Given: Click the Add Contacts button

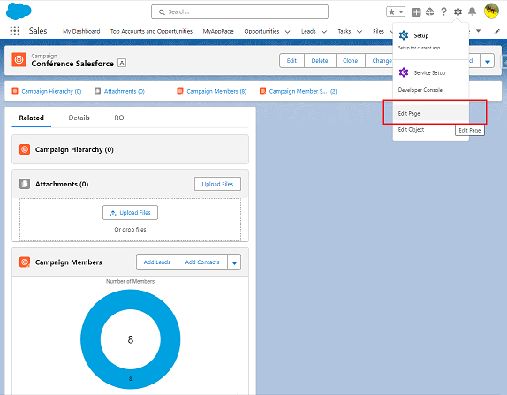Looking at the screenshot, I should click(x=202, y=262).
